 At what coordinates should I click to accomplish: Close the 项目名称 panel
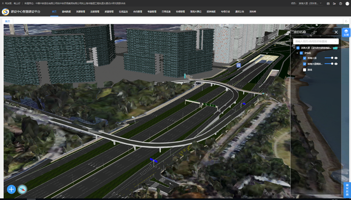(336, 32)
